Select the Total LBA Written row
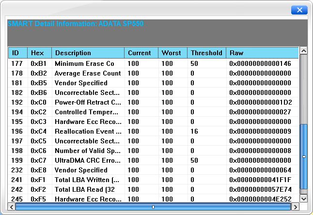This screenshot has width=313, height=215. pos(153,180)
